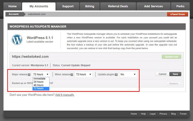Go to the Home tab
This screenshot has width=193, height=121.
tap(12, 6)
